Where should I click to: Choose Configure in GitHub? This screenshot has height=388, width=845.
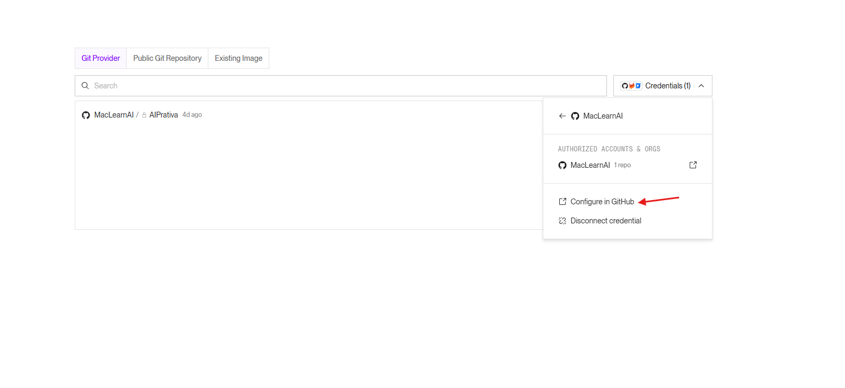[602, 202]
